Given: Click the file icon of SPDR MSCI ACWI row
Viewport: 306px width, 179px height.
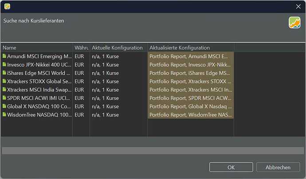Looking at the screenshot, I should pyautogui.click(x=4, y=98).
